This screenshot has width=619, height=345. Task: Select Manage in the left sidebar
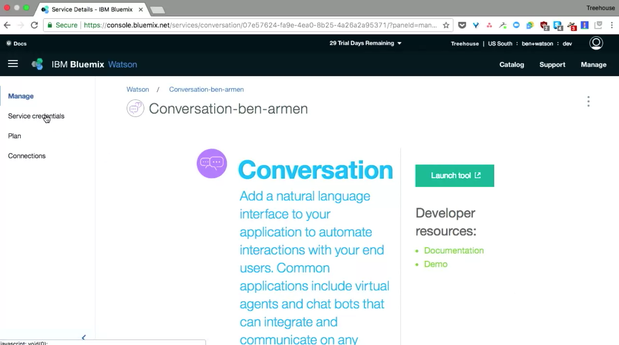tap(21, 96)
